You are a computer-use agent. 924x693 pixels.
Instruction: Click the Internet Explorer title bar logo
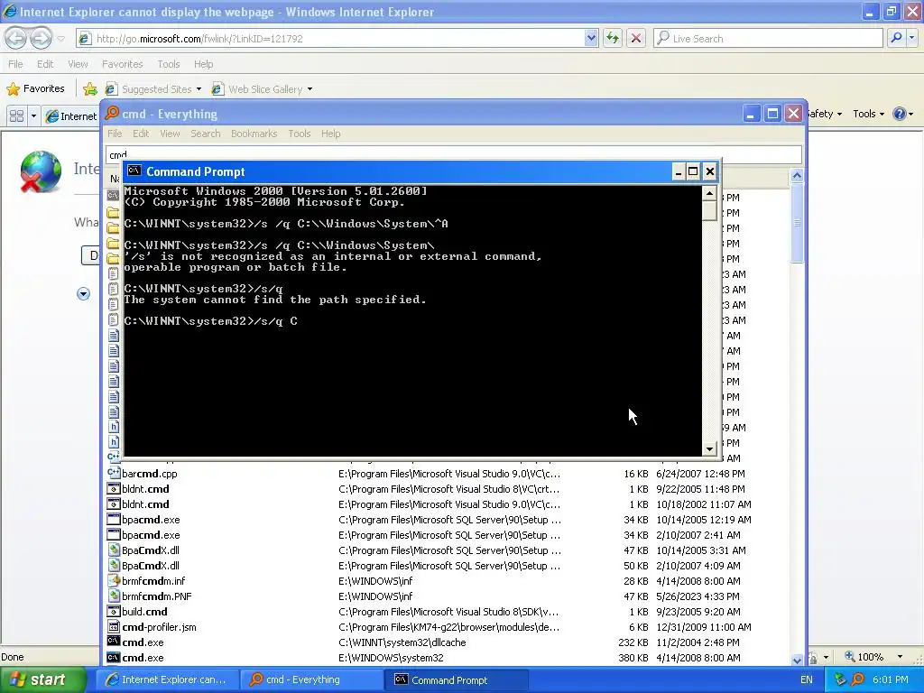pyautogui.click(x=10, y=11)
